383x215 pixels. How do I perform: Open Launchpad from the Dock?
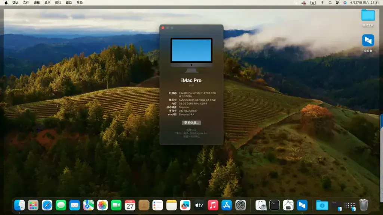point(33,205)
